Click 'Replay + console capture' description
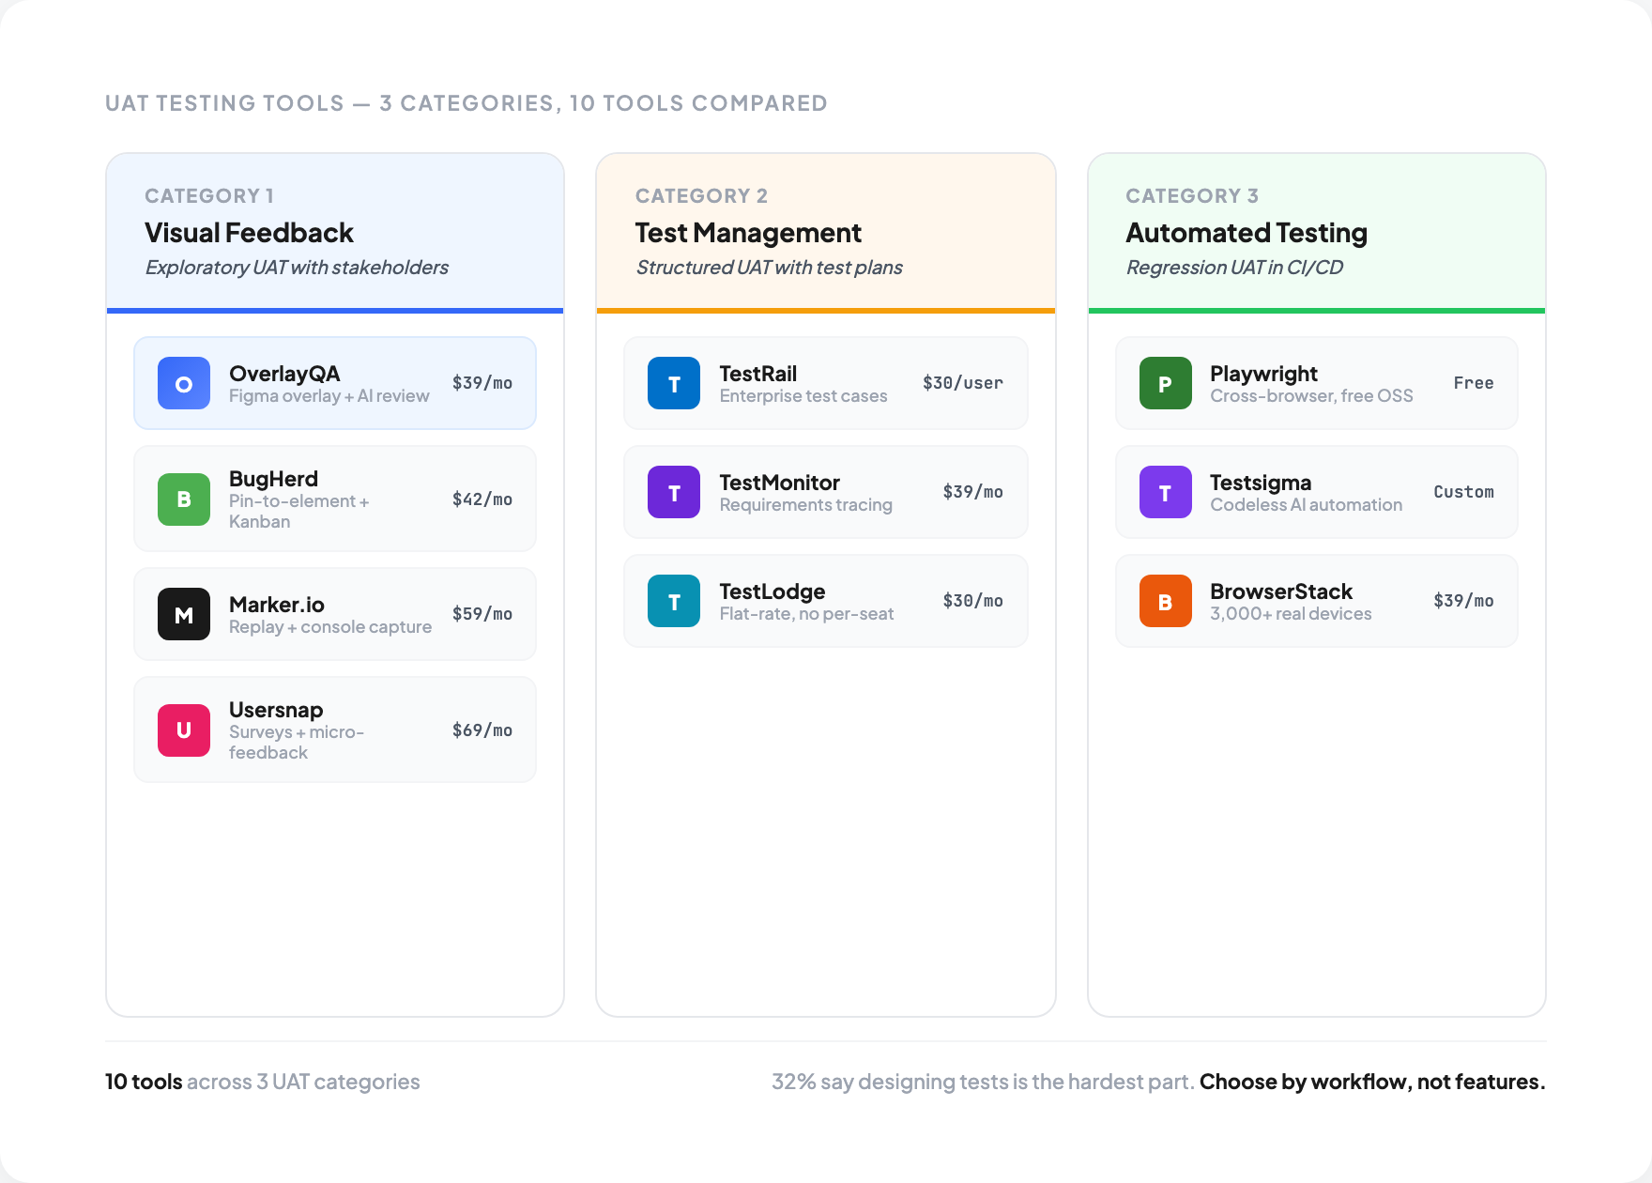 point(330,627)
